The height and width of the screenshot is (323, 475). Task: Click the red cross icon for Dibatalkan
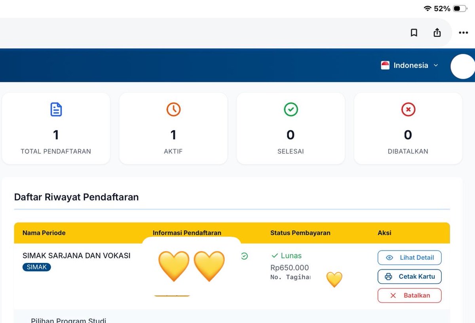408,110
